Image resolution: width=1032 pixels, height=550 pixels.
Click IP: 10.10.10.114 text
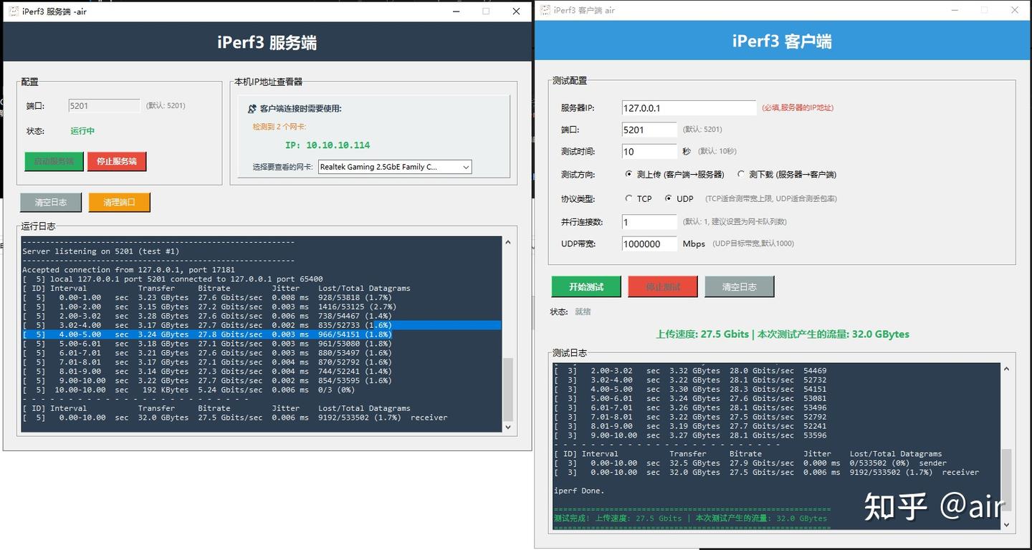tap(328, 145)
